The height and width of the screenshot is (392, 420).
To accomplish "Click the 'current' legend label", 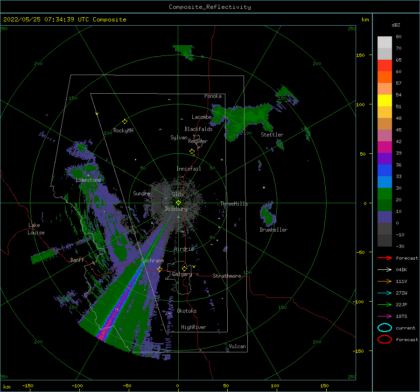I will 405,328.
